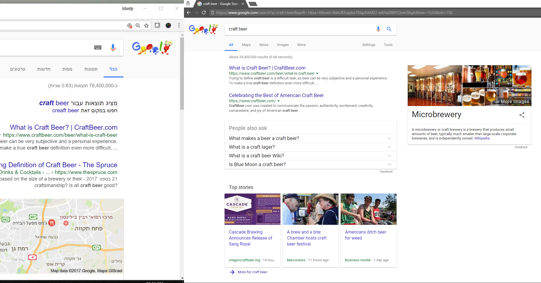Open 'Celebrating the Best of American Craft Beer'
This screenshot has height=283, width=541.
coord(276,95)
